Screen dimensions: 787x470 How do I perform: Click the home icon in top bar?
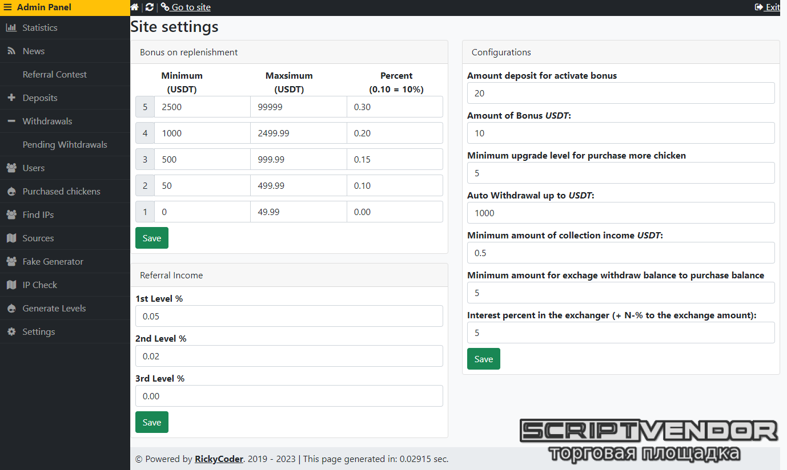[x=135, y=7]
